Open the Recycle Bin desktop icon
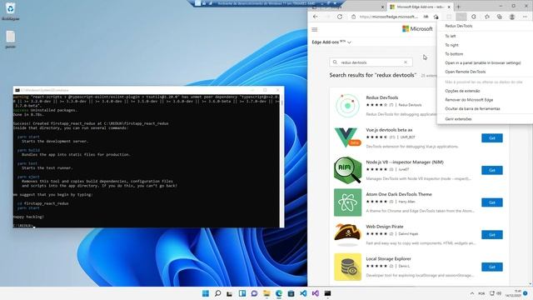The image size is (533, 300). tap(10, 11)
